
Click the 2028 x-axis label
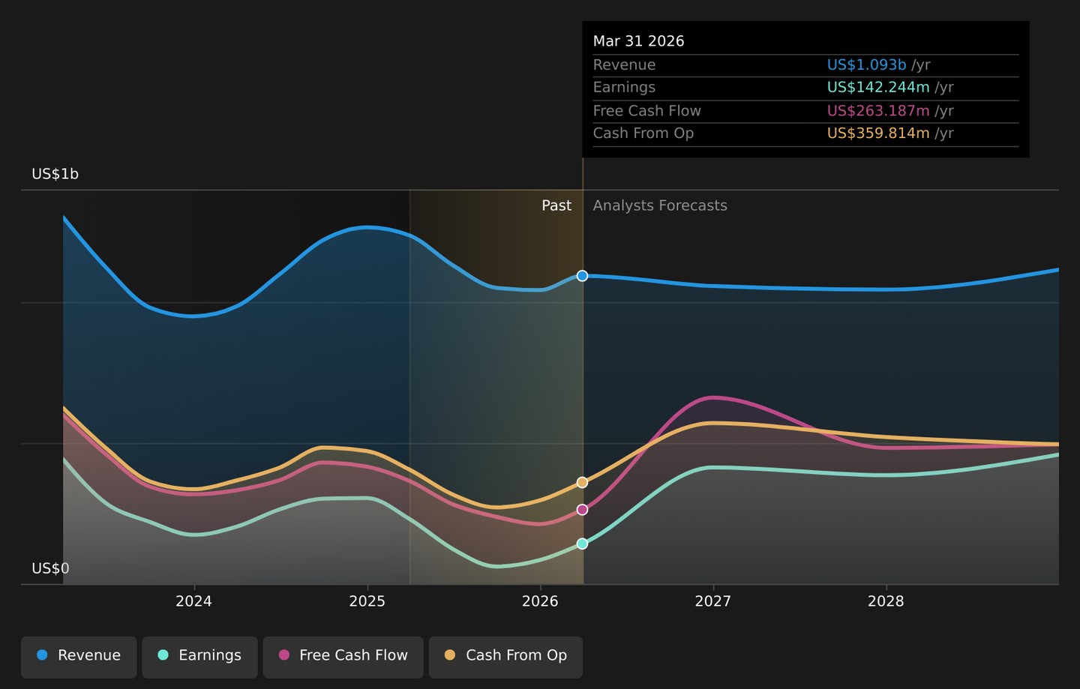coord(886,601)
